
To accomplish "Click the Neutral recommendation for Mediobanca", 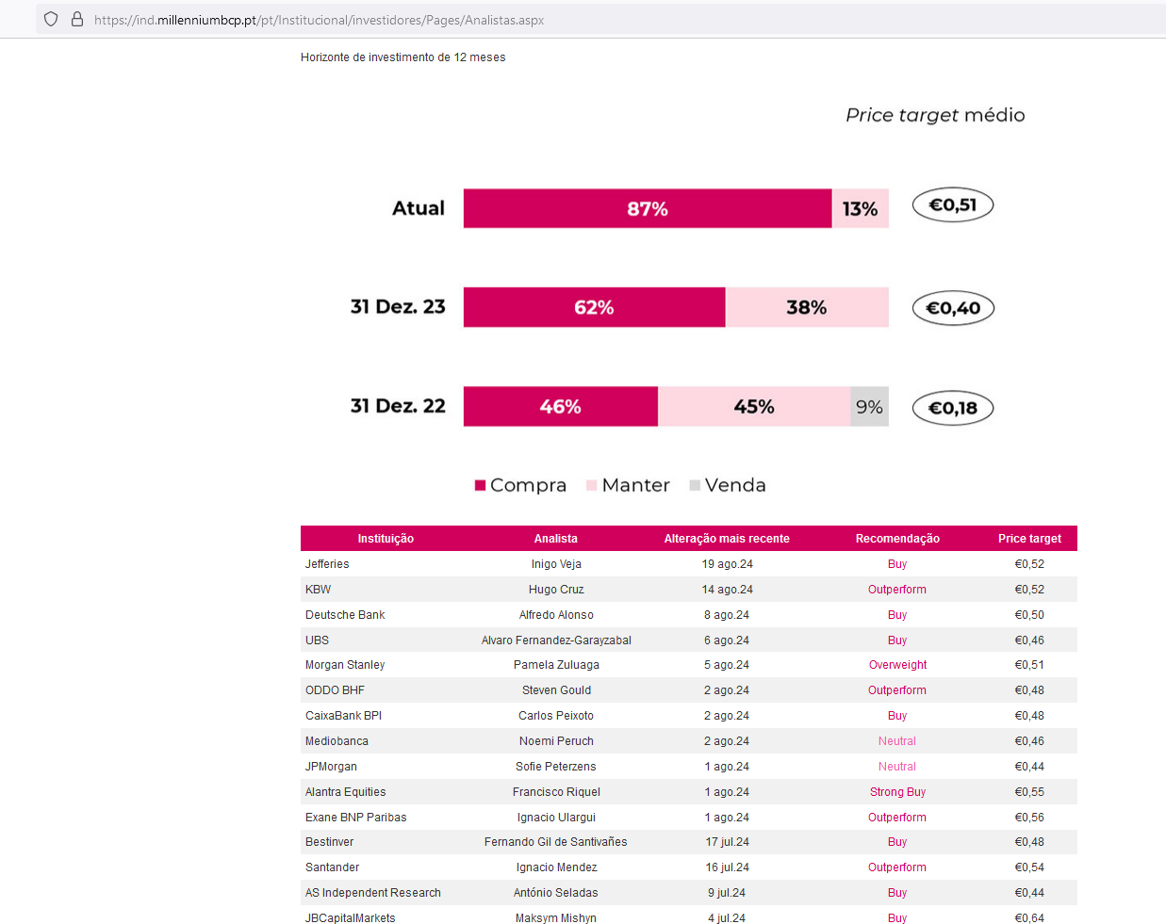I will pos(897,741).
